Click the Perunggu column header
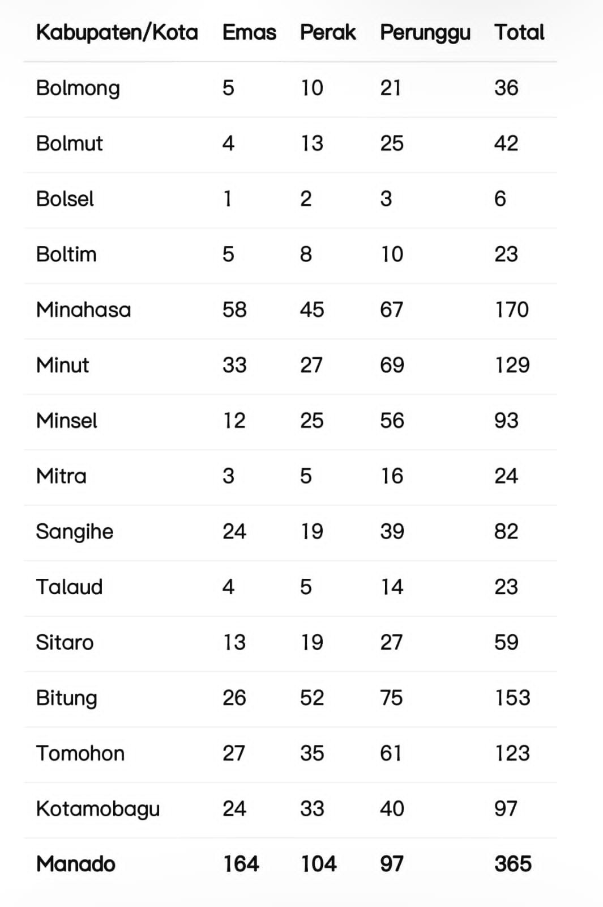 pos(425,33)
